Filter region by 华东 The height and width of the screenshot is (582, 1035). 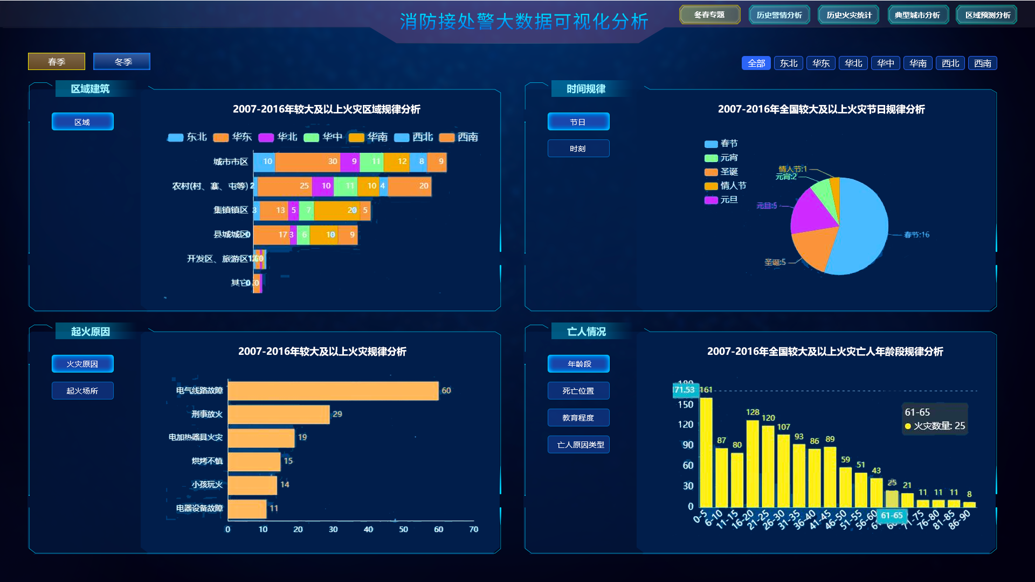821,63
